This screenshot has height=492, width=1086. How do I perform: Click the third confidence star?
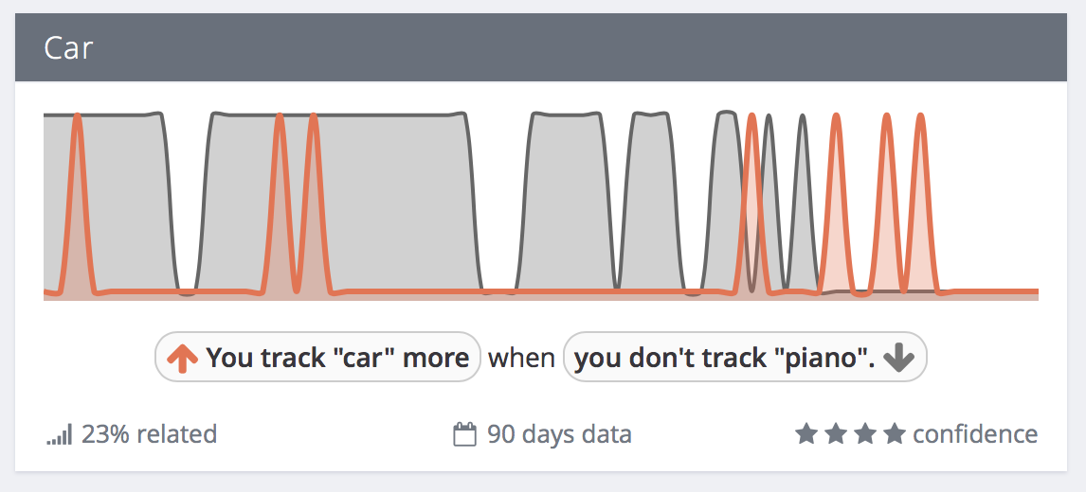[x=864, y=434]
